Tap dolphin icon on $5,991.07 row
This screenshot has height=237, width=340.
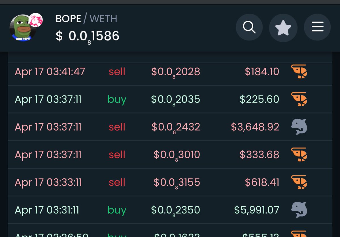pyautogui.click(x=299, y=210)
